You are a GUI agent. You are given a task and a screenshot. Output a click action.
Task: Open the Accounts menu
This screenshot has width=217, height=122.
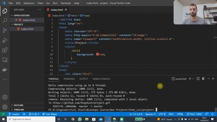pyautogui.click(x=5, y=97)
